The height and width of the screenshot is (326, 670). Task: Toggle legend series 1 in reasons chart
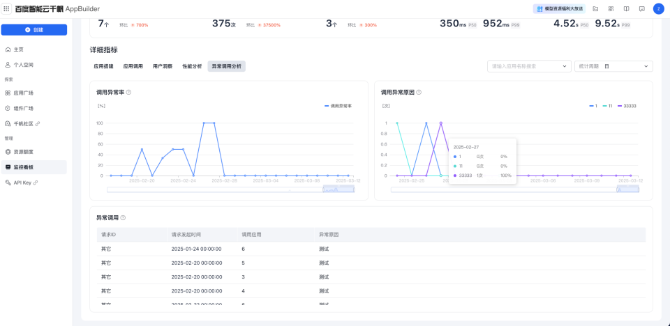click(x=593, y=106)
